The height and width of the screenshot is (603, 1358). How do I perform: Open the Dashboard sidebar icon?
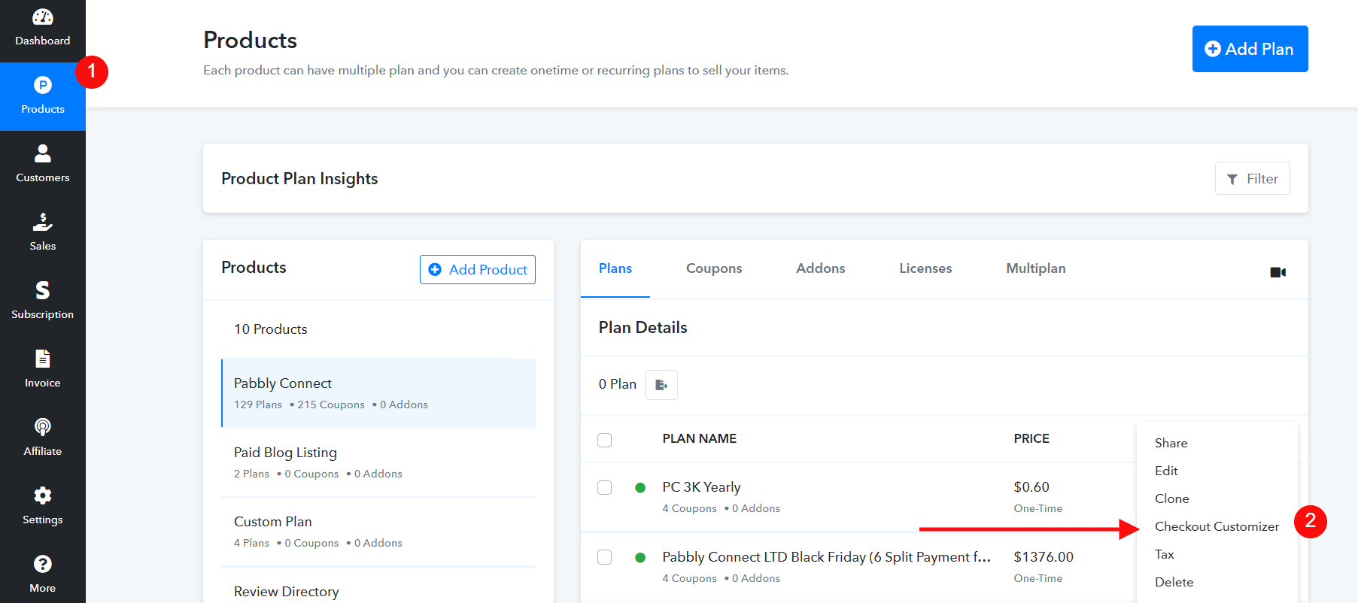click(x=43, y=28)
